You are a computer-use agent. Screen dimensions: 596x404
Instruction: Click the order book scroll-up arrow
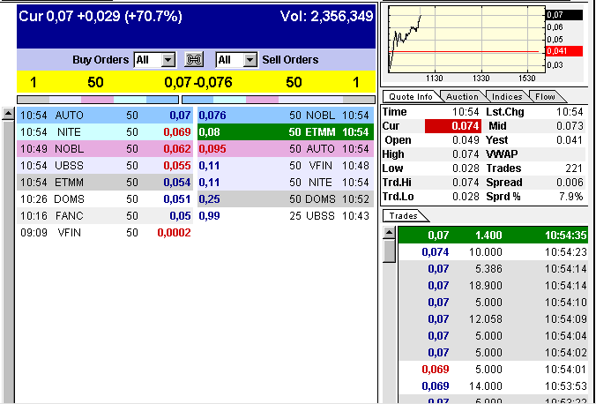(8, 114)
